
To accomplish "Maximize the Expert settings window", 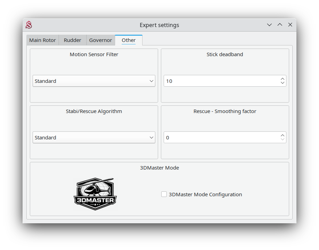I will pos(280,25).
